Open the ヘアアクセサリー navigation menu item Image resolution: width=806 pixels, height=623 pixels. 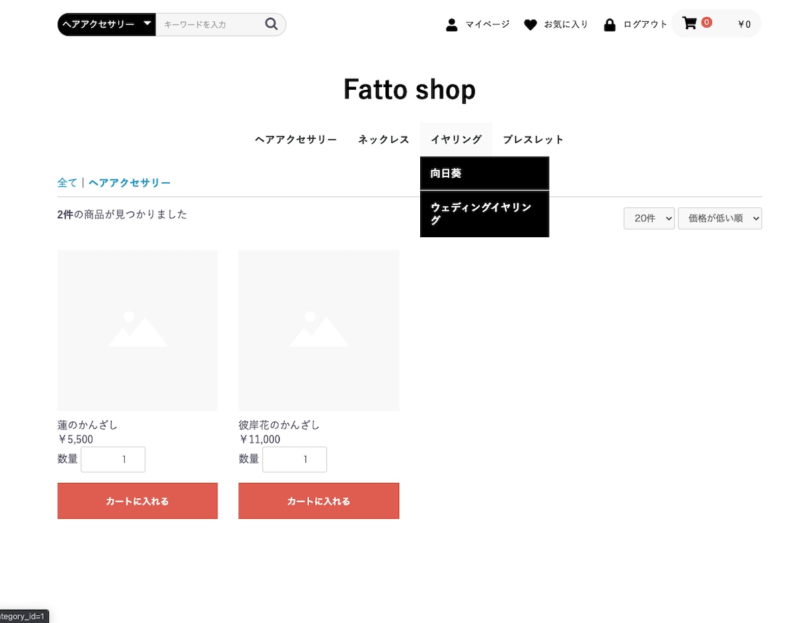pyautogui.click(x=296, y=139)
